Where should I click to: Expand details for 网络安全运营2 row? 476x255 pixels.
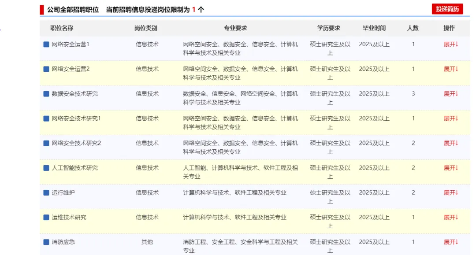click(451, 69)
